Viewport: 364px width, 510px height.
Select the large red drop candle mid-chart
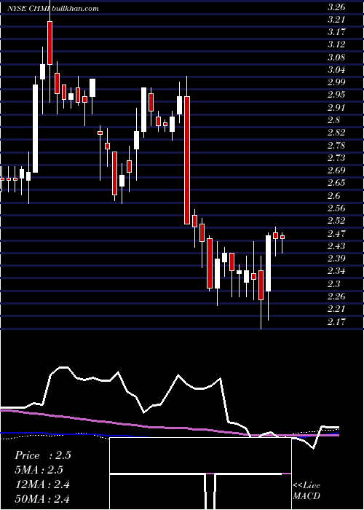point(187,160)
